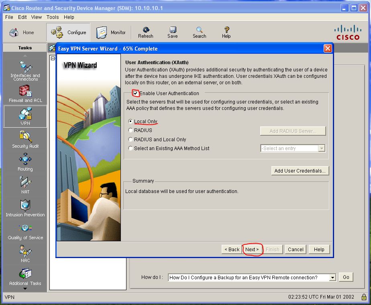
Task: Minimize the SDM window
Action: (344, 8)
